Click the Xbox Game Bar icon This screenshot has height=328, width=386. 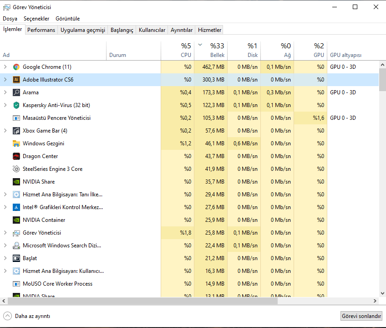click(x=16, y=131)
